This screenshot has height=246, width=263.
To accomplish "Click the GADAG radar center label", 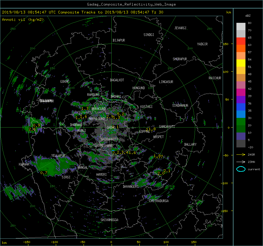I will [111, 128].
